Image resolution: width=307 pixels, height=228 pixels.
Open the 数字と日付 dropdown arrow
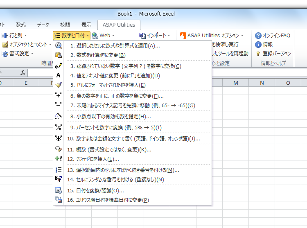coord(88,36)
